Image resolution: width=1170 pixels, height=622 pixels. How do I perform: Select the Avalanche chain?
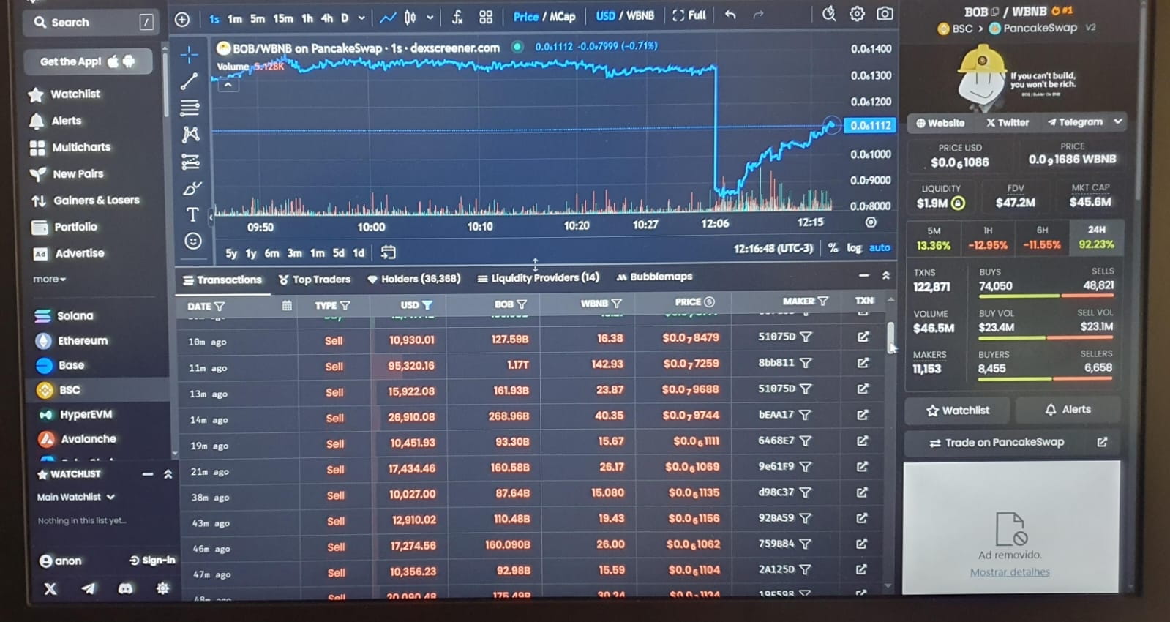pos(78,439)
